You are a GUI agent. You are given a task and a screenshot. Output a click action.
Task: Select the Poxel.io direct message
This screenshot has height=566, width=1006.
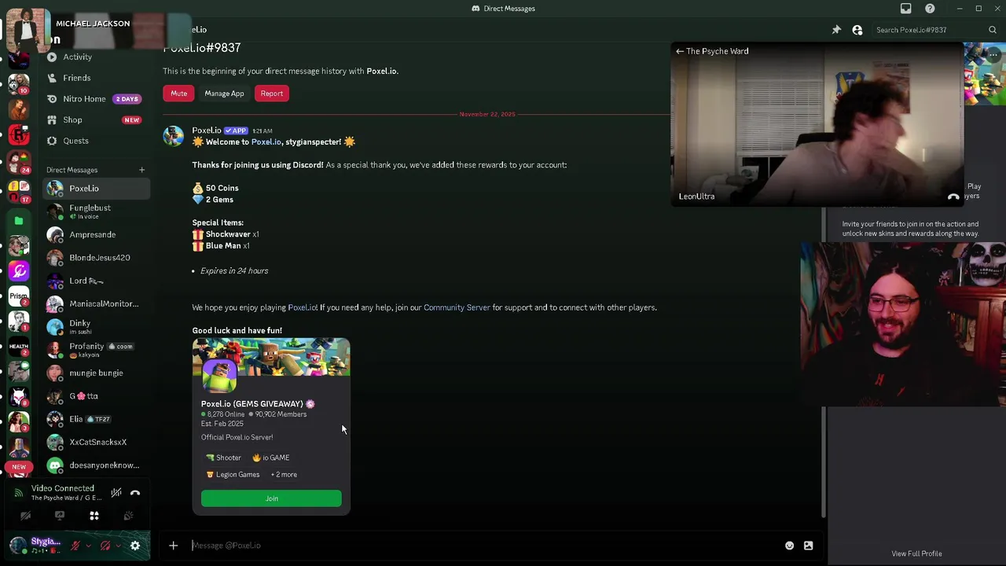(96, 189)
